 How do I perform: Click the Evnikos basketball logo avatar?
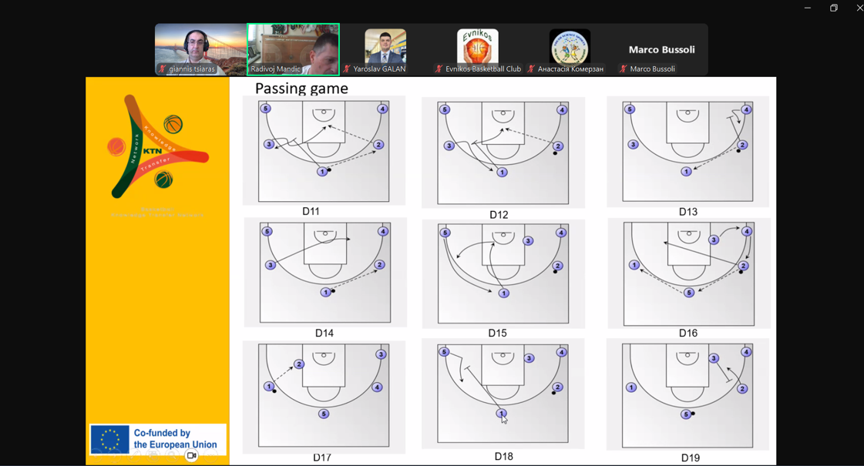tap(477, 45)
